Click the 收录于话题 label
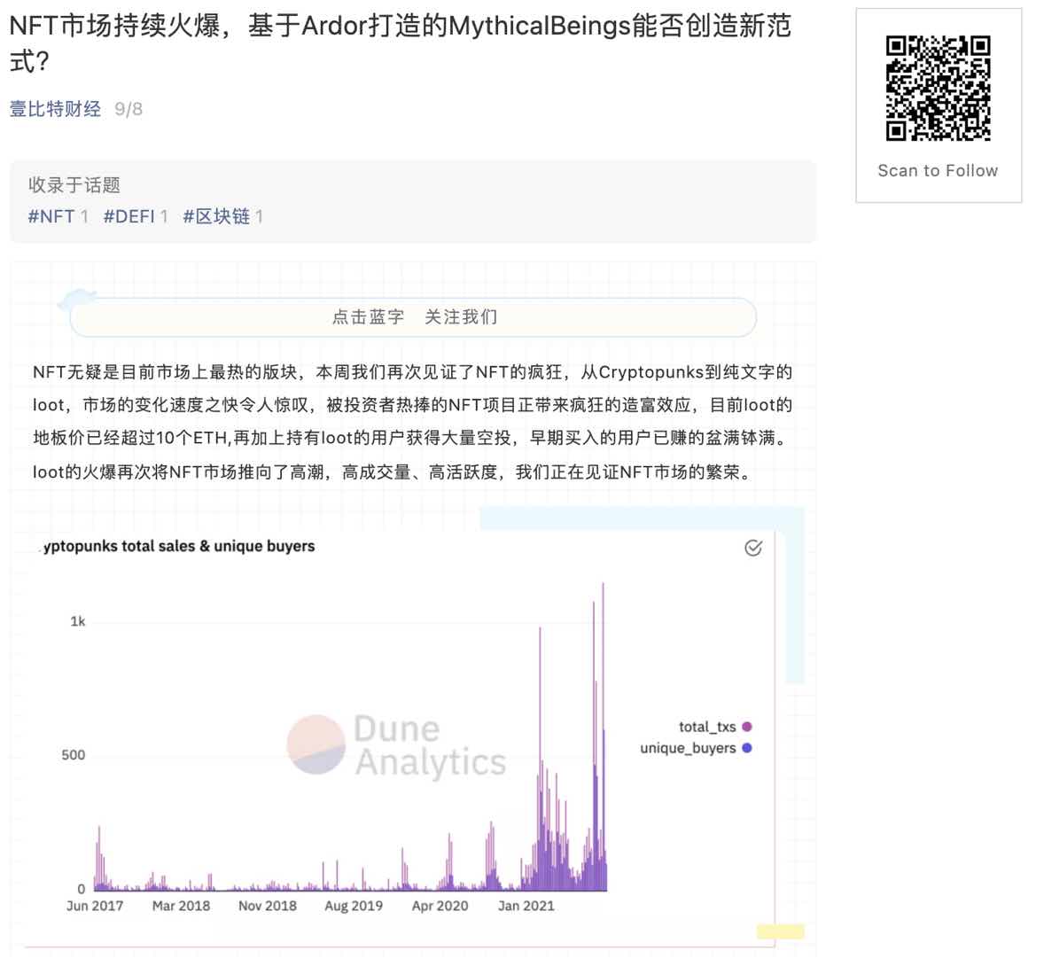Image resolution: width=1044 pixels, height=966 pixels. point(74,185)
